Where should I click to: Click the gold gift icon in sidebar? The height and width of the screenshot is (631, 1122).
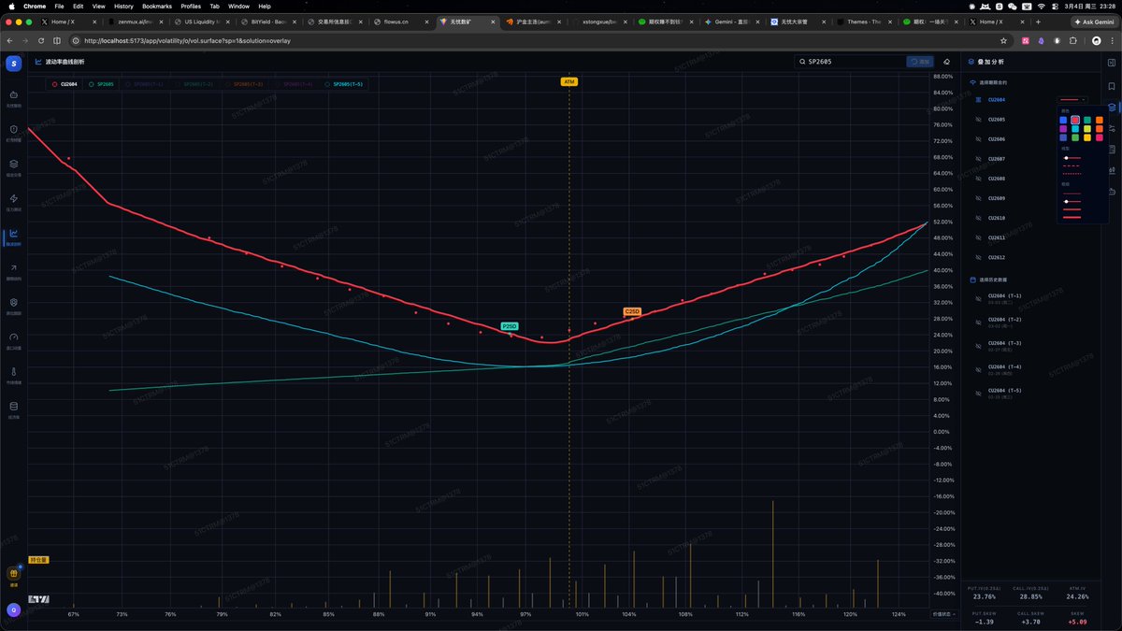(x=13, y=573)
